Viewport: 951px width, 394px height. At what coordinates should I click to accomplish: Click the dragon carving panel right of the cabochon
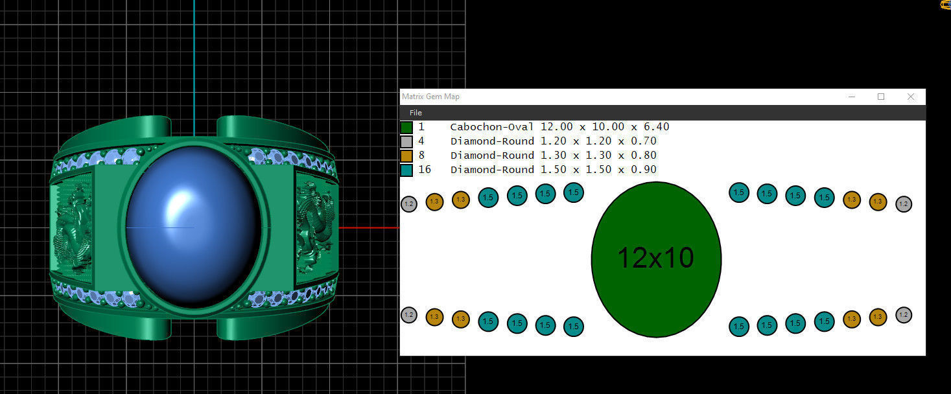316,228
